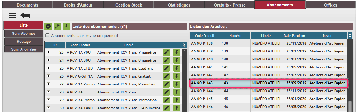Expand row ID 26 subscription

[49, 76]
